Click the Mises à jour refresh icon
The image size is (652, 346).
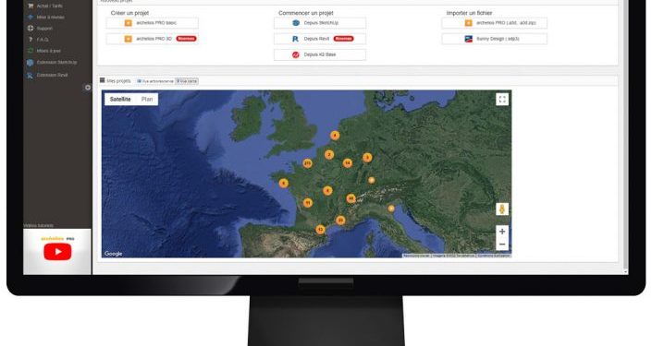click(x=30, y=51)
